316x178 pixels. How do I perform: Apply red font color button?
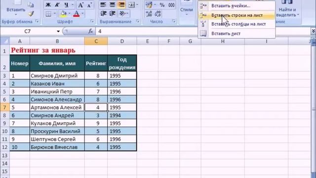pyautogui.click(x=77, y=14)
